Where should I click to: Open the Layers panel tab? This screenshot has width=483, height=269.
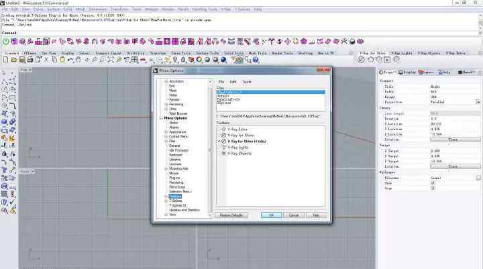[426, 72]
